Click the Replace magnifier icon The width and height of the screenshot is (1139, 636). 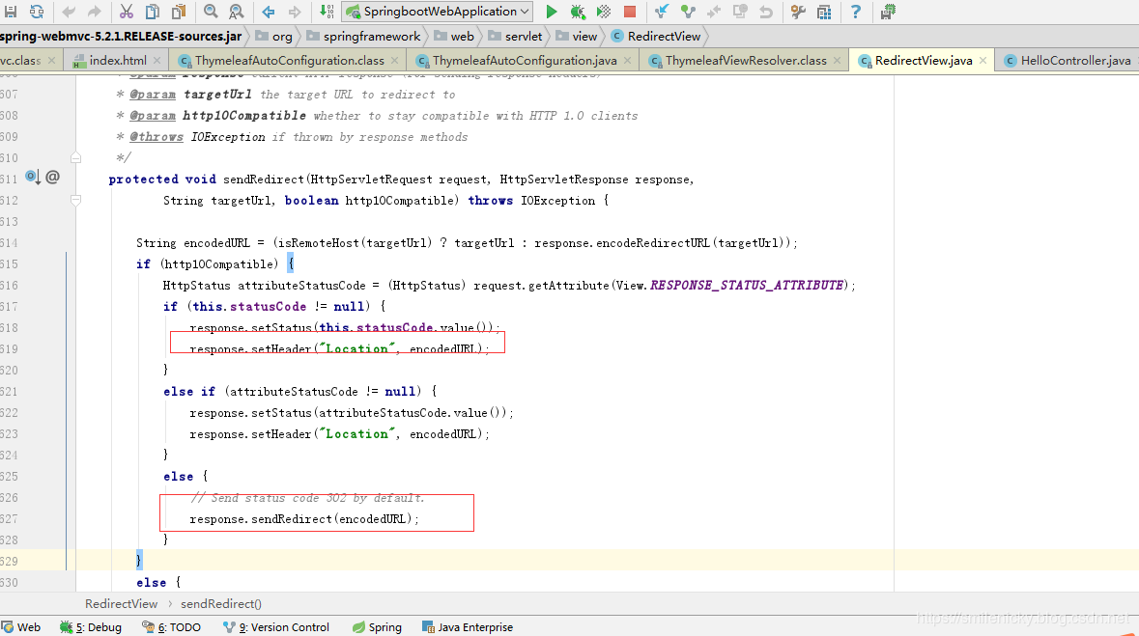point(237,12)
